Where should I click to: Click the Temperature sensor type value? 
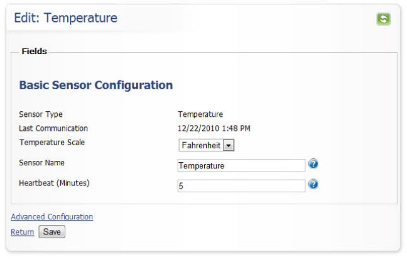pos(200,114)
